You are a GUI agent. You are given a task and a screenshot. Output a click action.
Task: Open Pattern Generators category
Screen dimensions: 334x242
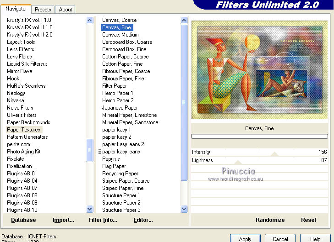(x=27, y=137)
